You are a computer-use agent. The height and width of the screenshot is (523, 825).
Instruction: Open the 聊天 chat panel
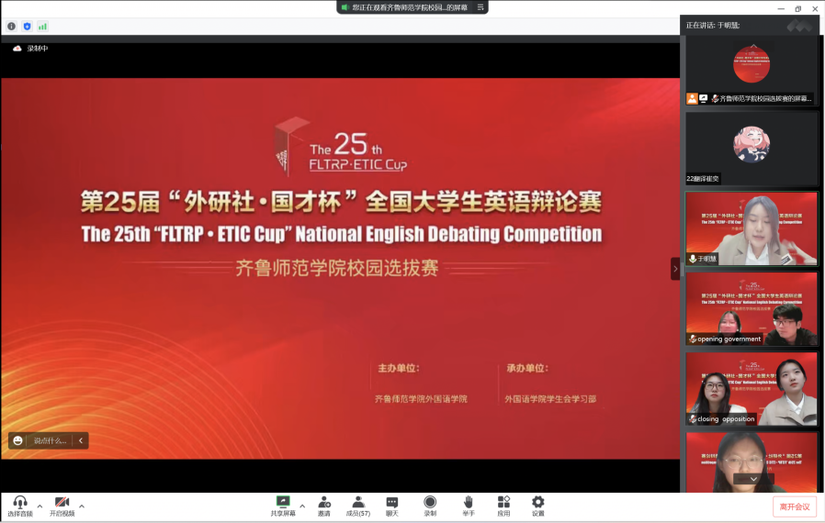click(x=392, y=505)
